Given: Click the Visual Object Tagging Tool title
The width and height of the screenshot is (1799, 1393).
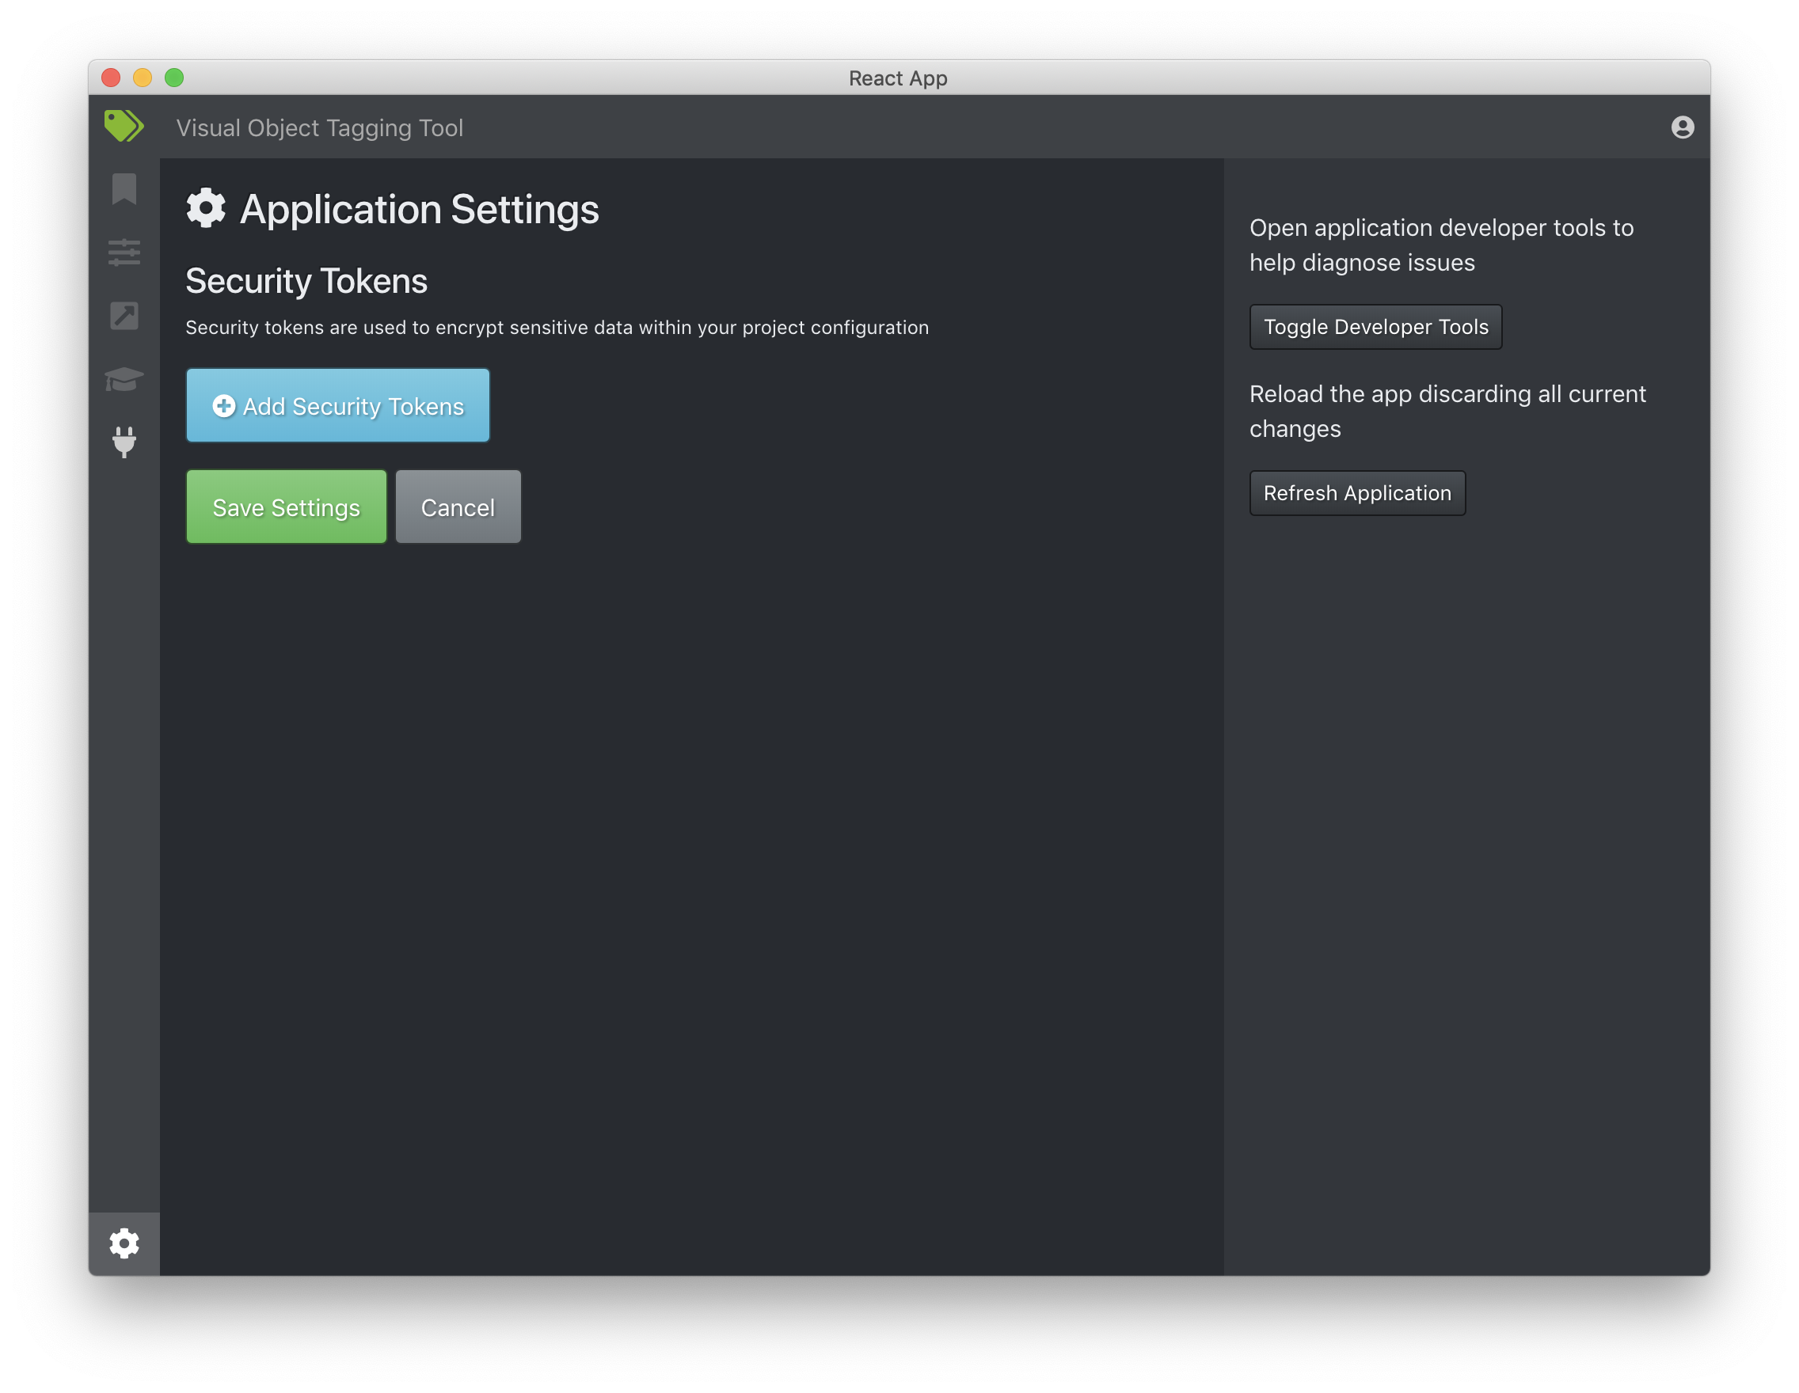Looking at the screenshot, I should point(320,128).
